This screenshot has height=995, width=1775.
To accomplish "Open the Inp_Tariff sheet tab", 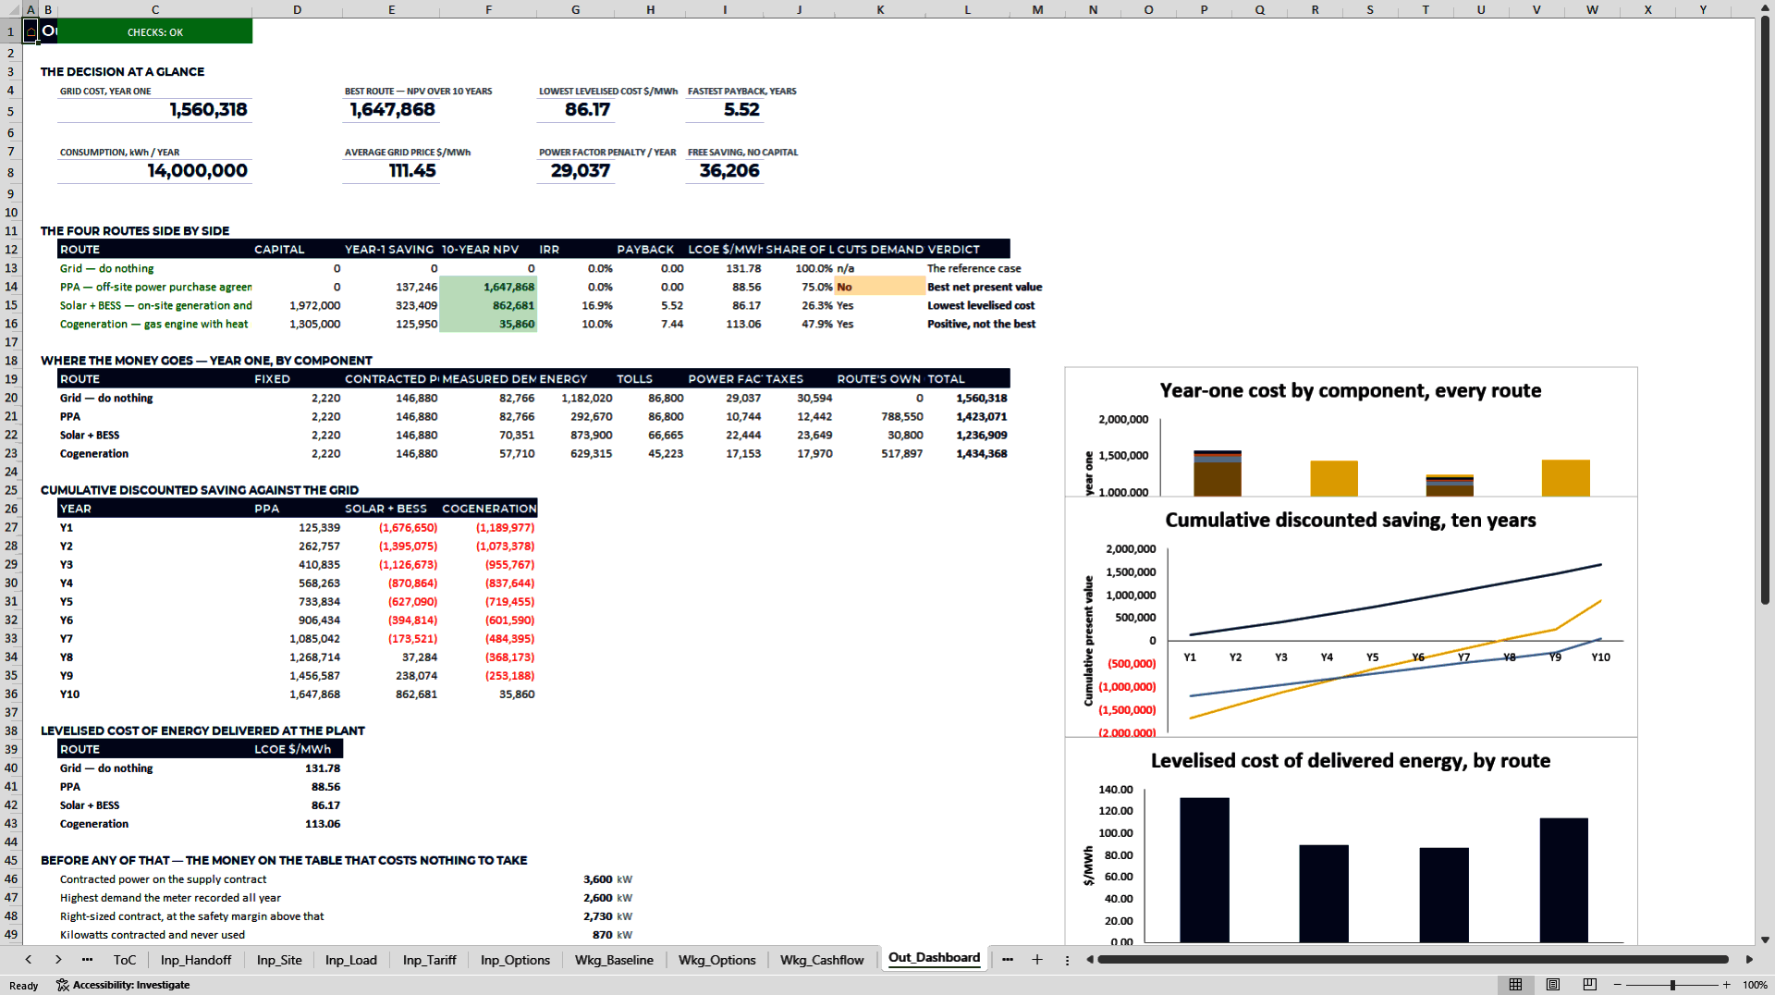I will [430, 960].
